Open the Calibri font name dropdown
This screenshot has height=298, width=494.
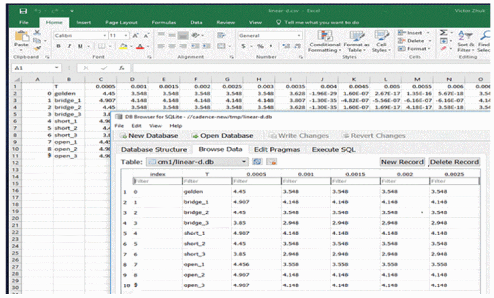click(x=104, y=36)
